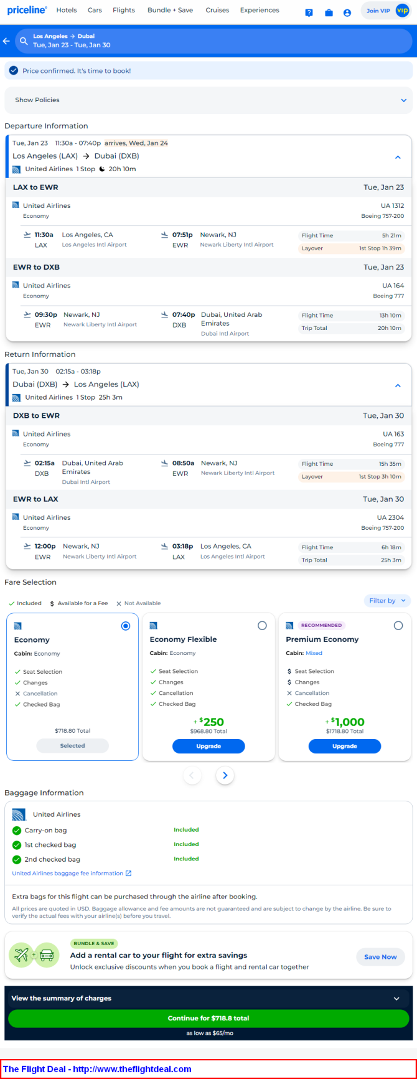Open the Hotels menu item
The width and height of the screenshot is (417, 1079).
pos(67,11)
